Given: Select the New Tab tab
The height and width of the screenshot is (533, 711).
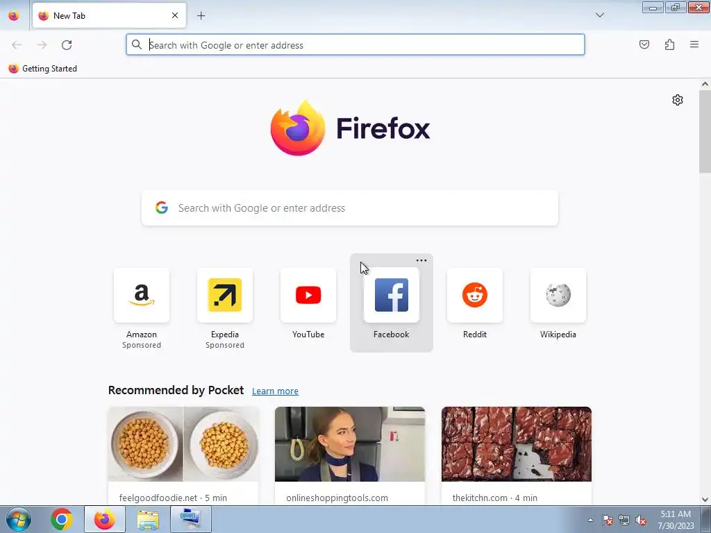Looking at the screenshot, I should click(x=109, y=15).
